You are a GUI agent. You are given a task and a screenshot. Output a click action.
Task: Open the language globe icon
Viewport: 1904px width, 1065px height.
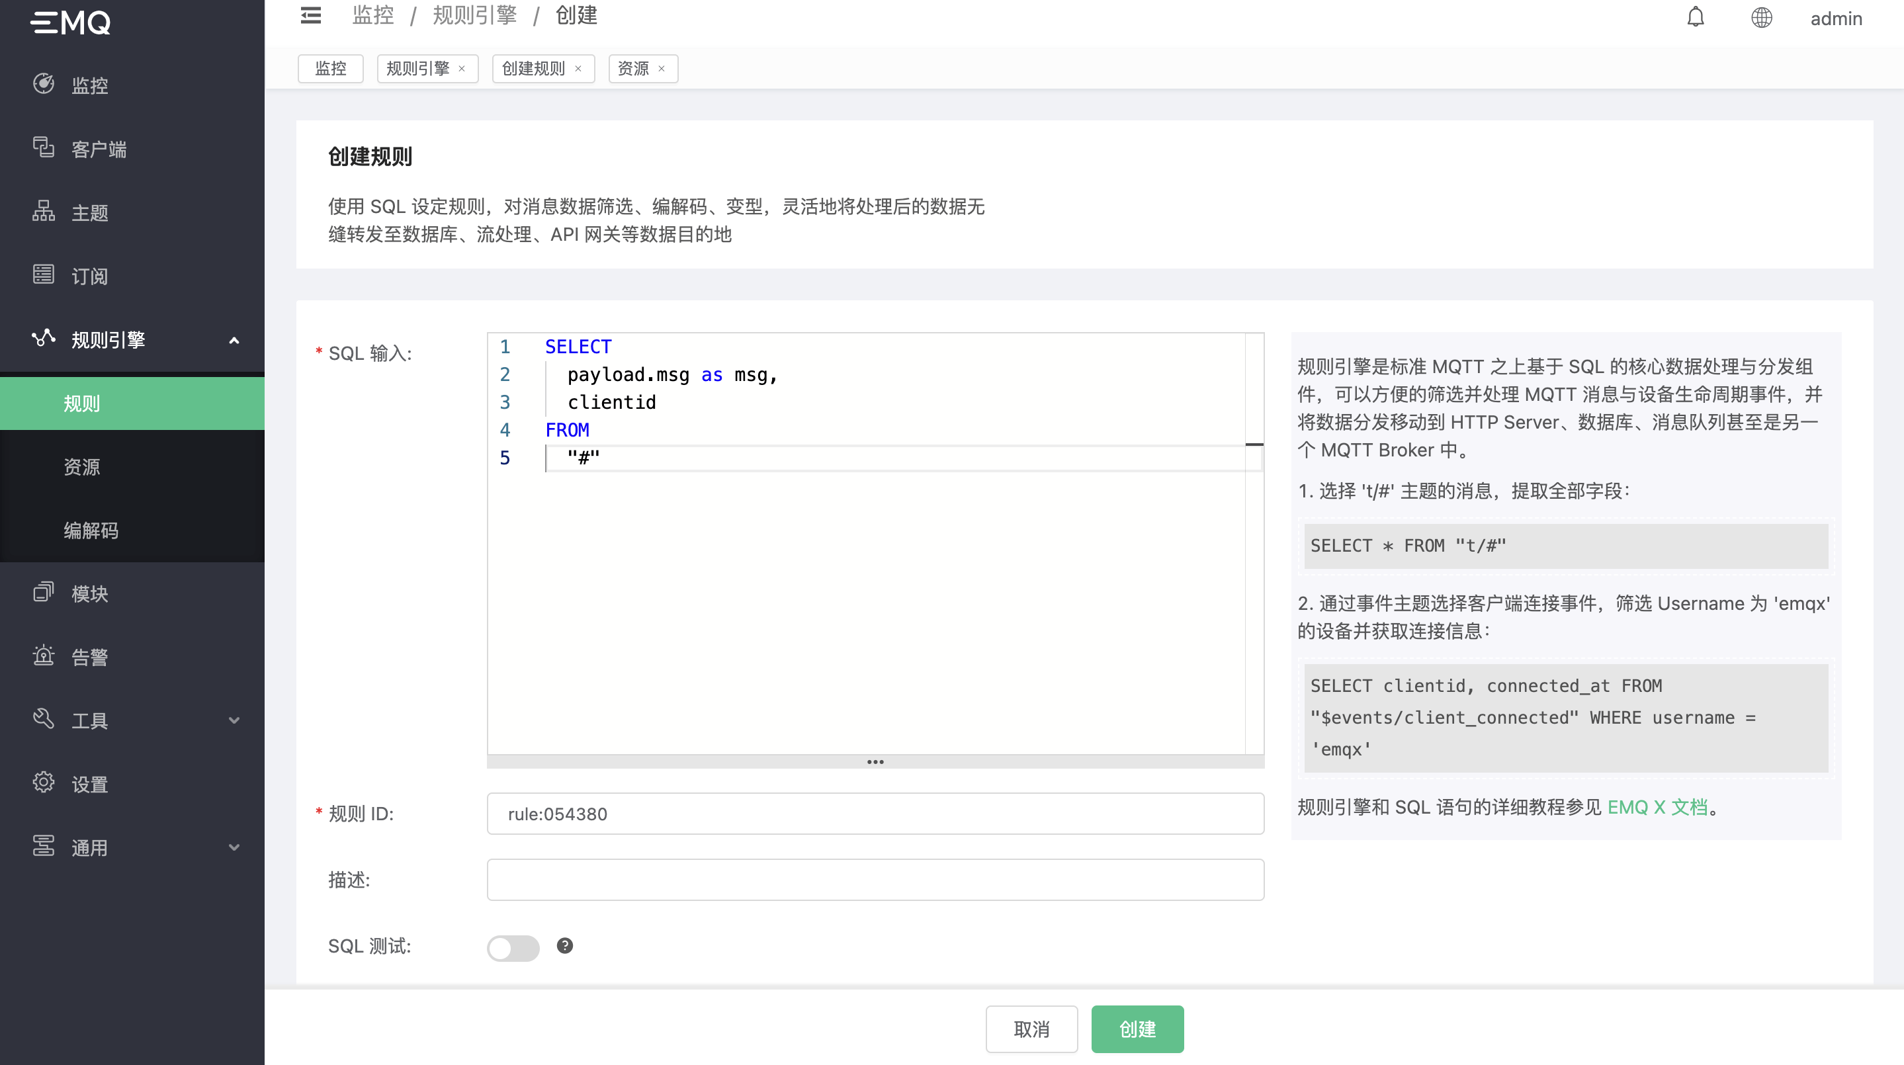pos(1761,18)
